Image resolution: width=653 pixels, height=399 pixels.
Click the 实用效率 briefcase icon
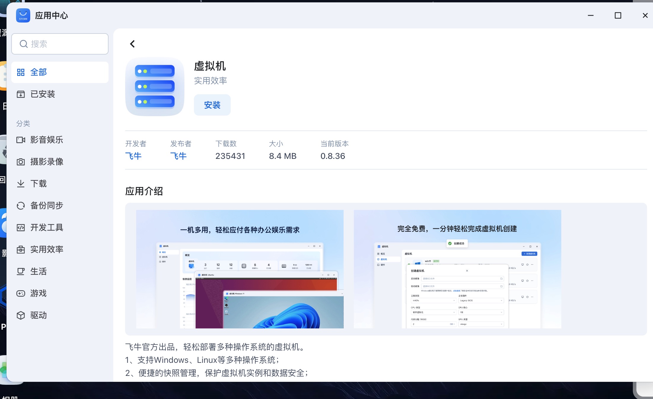pyautogui.click(x=21, y=250)
